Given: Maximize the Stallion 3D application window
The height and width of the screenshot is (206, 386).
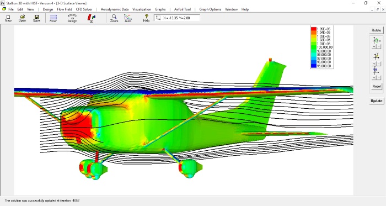Looking at the screenshot, I should (366, 3).
